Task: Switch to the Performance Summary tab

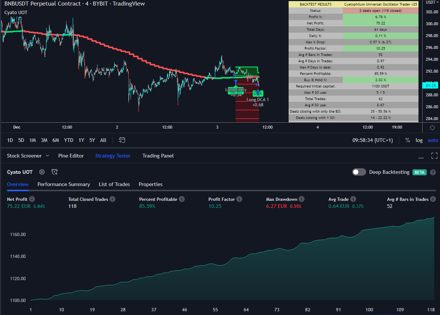Action: 63,184
